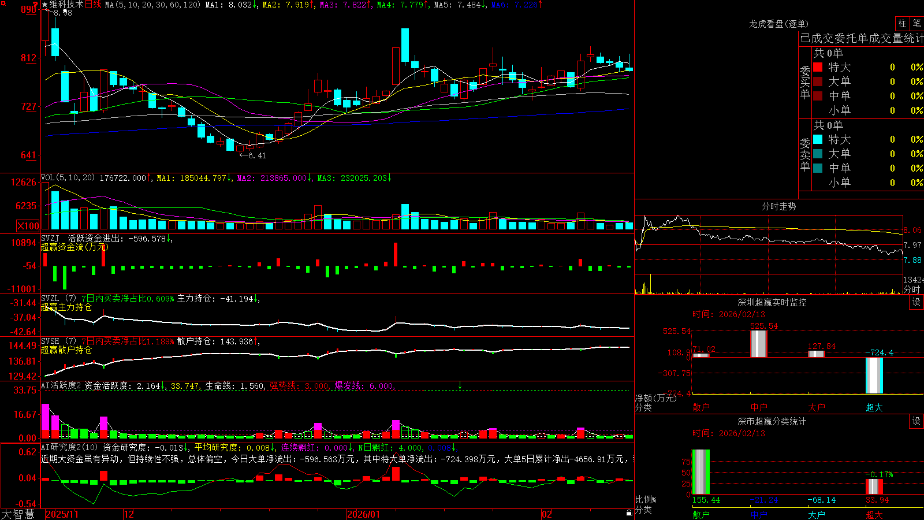924x520 pixels.
Task: Click 超赢散户持仓 label
Action: click(66, 350)
